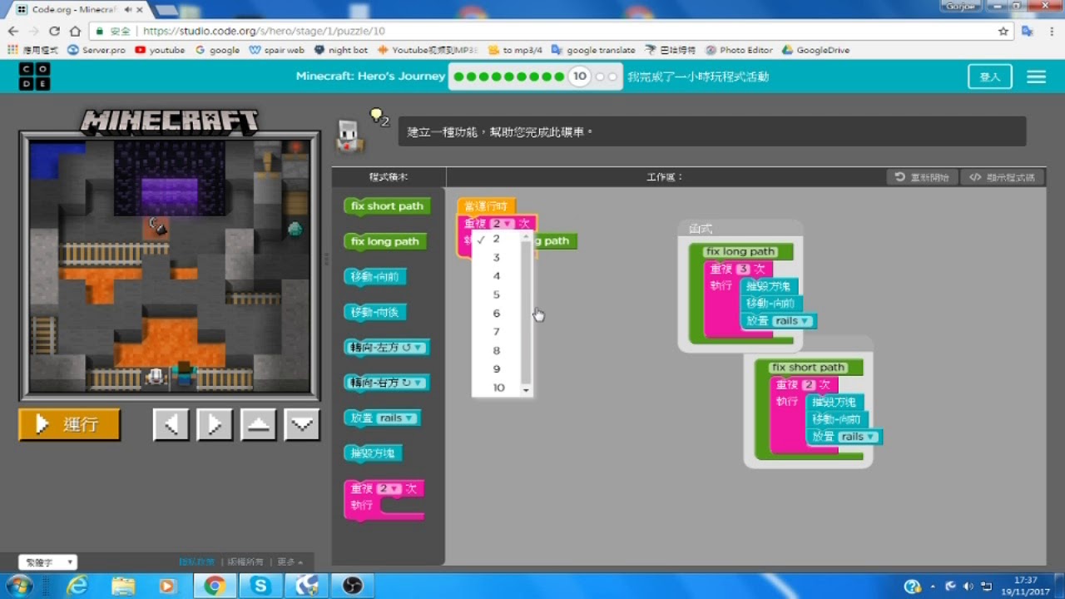This screenshot has width=1065, height=599.
Task: Open the hamburger menu in the header
Action: click(x=1036, y=77)
